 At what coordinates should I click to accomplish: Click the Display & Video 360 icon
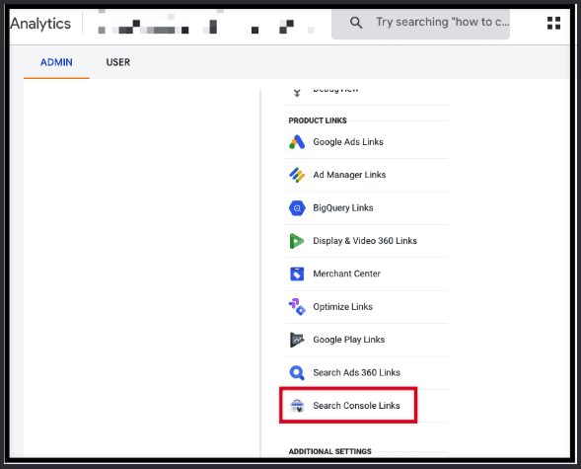click(297, 241)
